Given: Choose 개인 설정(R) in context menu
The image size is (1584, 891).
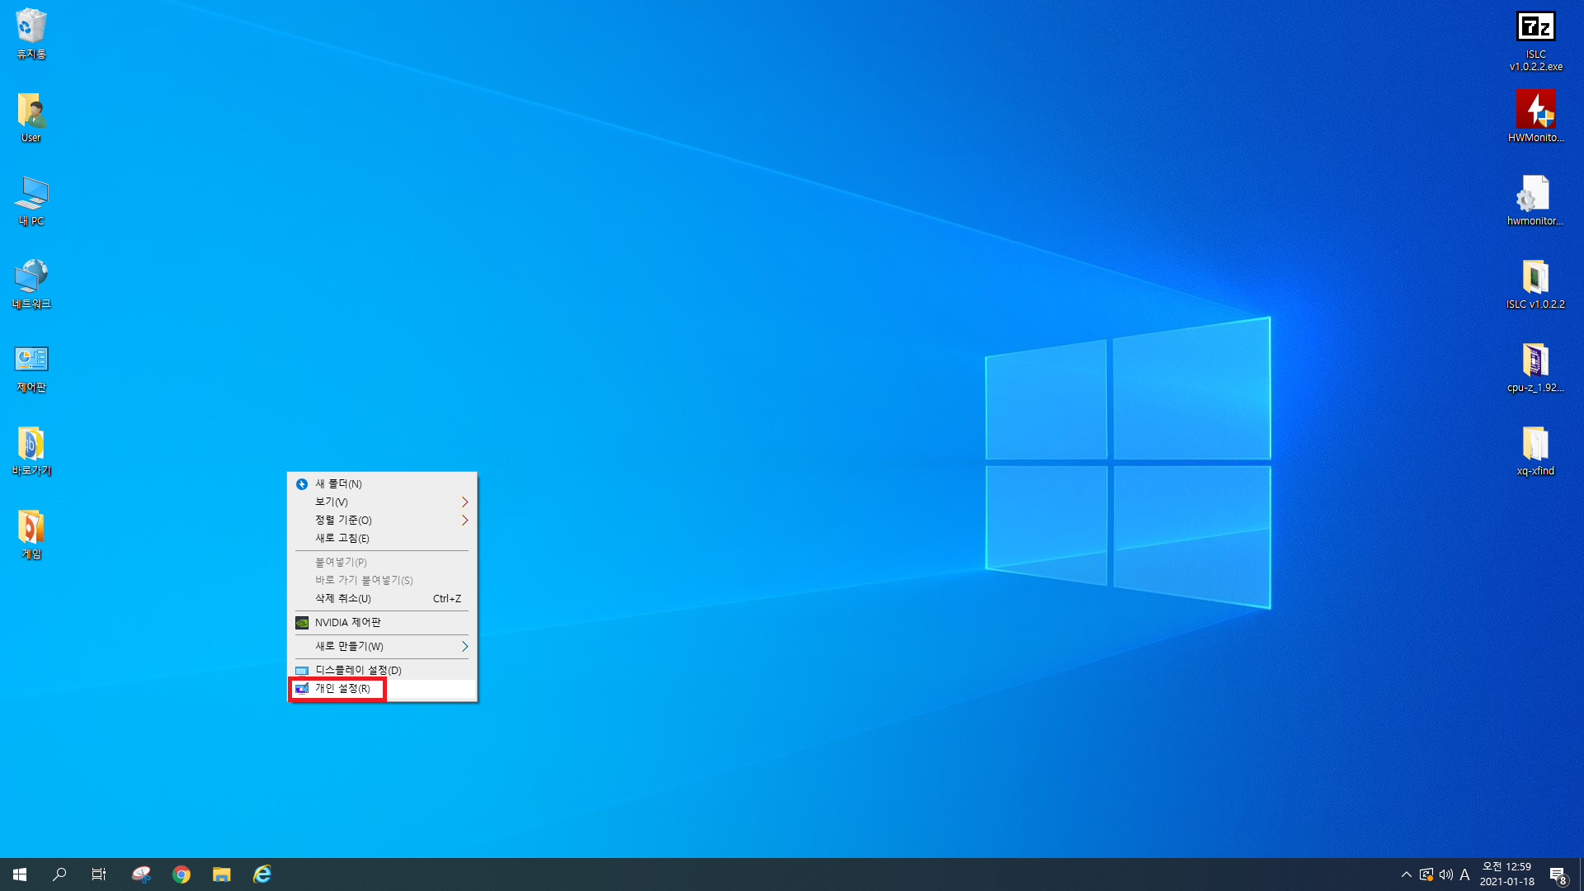Looking at the screenshot, I should coord(342,689).
